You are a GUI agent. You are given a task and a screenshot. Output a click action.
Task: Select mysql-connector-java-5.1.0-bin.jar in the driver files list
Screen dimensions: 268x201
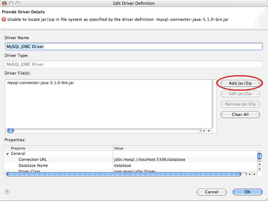[41, 83]
